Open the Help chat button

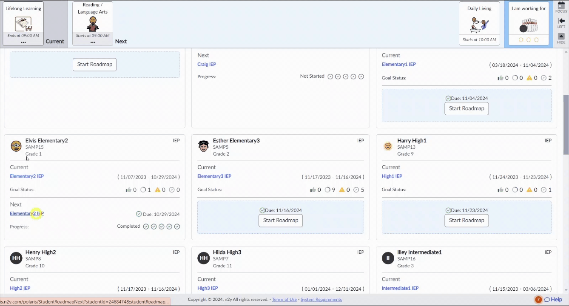tap(553, 300)
